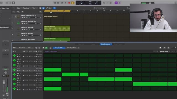Open the Natural Minor scale dropdown
The image size is (177, 99).
[165, 51]
